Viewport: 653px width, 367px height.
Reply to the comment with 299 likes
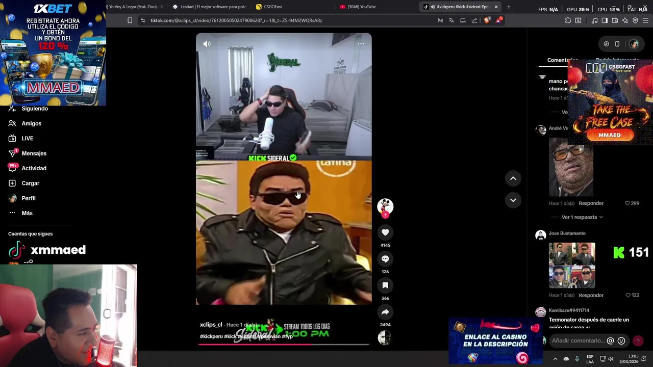pyautogui.click(x=591, y=203)
